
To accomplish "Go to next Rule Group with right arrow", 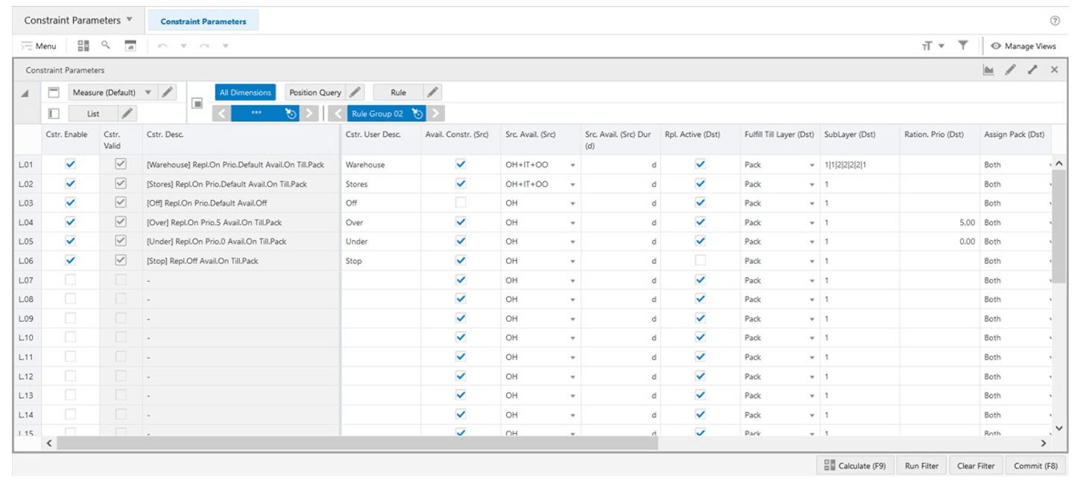I will (437, 114).
